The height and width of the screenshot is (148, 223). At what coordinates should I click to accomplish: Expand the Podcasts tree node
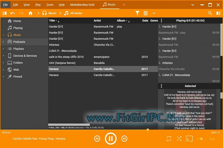[x=3, y=42]
